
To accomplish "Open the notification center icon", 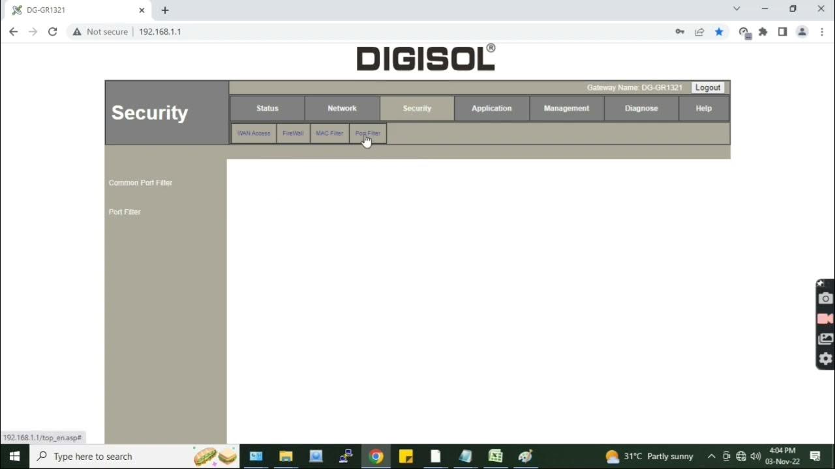I will point(815,456).
